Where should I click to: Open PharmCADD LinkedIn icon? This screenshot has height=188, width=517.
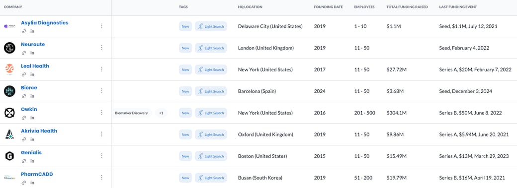(32, 183)
